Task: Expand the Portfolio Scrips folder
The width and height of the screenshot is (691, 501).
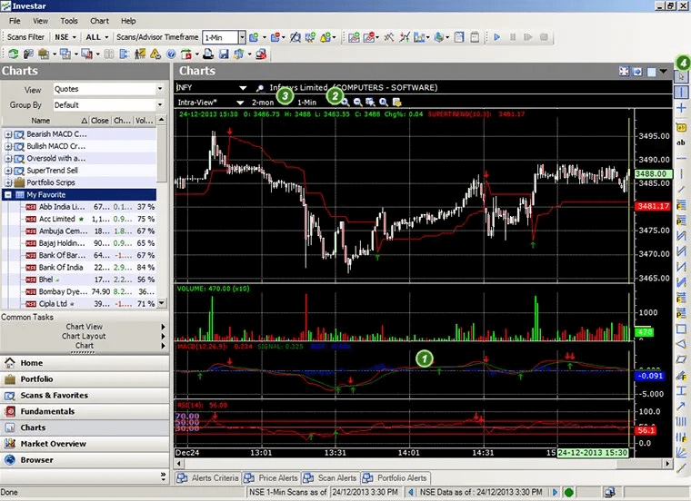Action: 8,182
